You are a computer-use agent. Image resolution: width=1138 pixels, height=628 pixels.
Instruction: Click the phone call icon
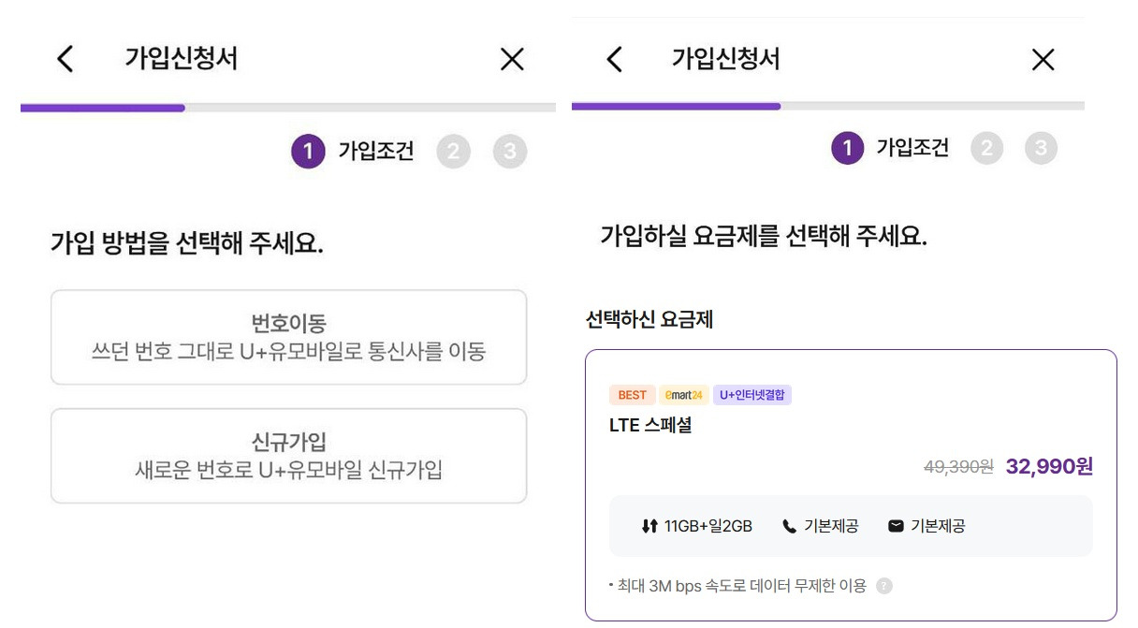(x=789, y=526)
